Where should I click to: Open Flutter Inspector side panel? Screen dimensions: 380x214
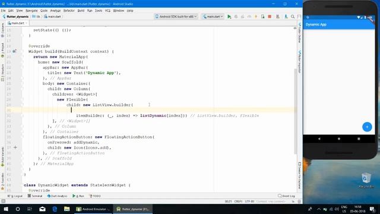299,62
